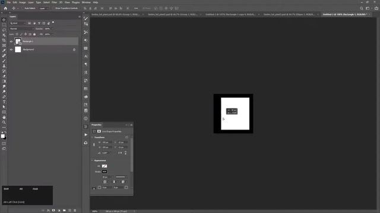Viewport: 380px width, 213px height.
Task: Click the Background layer lock icon
Action: coord(74,50)
